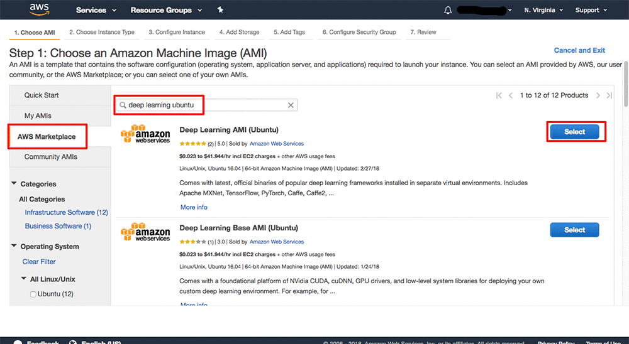Click the search magnifier icon

click(x=123, y=105)
